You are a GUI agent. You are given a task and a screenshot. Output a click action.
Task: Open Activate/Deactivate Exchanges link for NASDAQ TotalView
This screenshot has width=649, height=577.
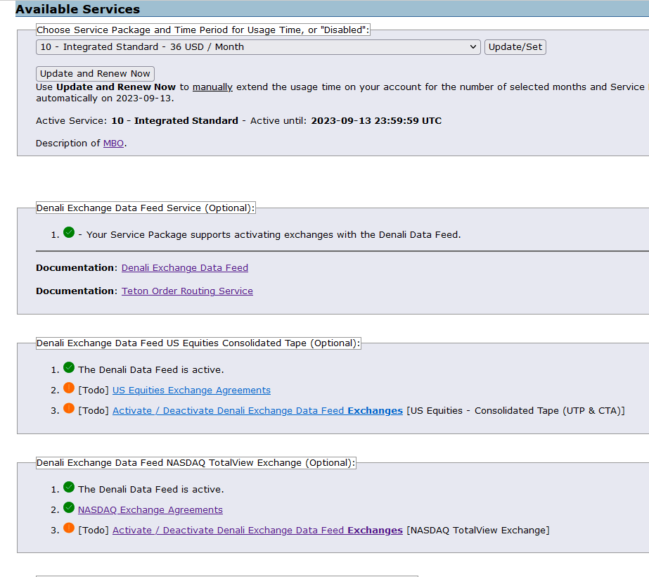[257, 531]
